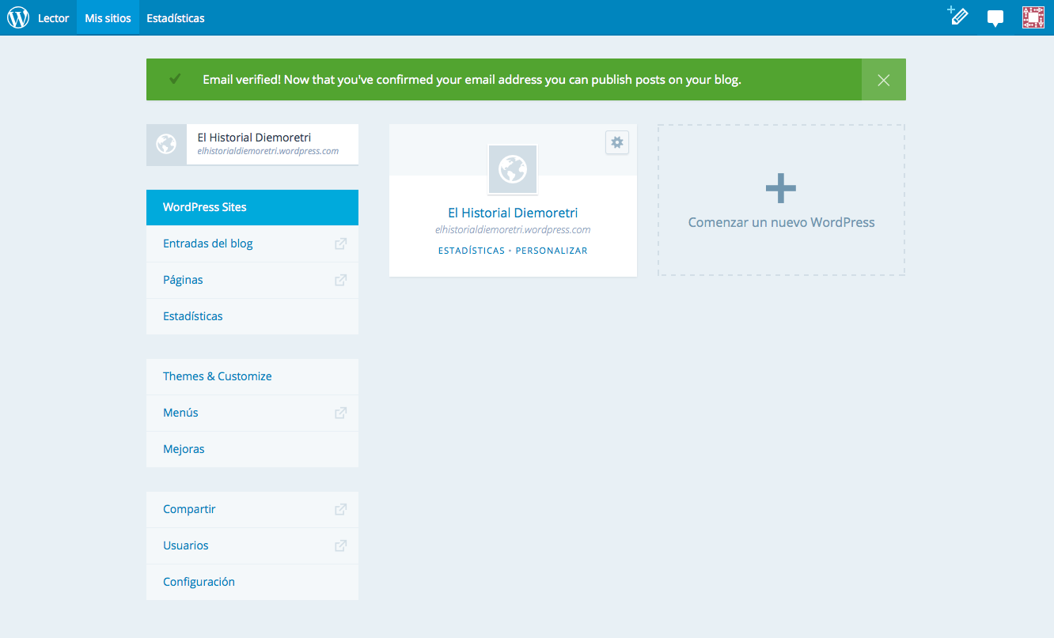Open external link icon beside Usuarios
The image size is (1054, 638).
[341, 546]
